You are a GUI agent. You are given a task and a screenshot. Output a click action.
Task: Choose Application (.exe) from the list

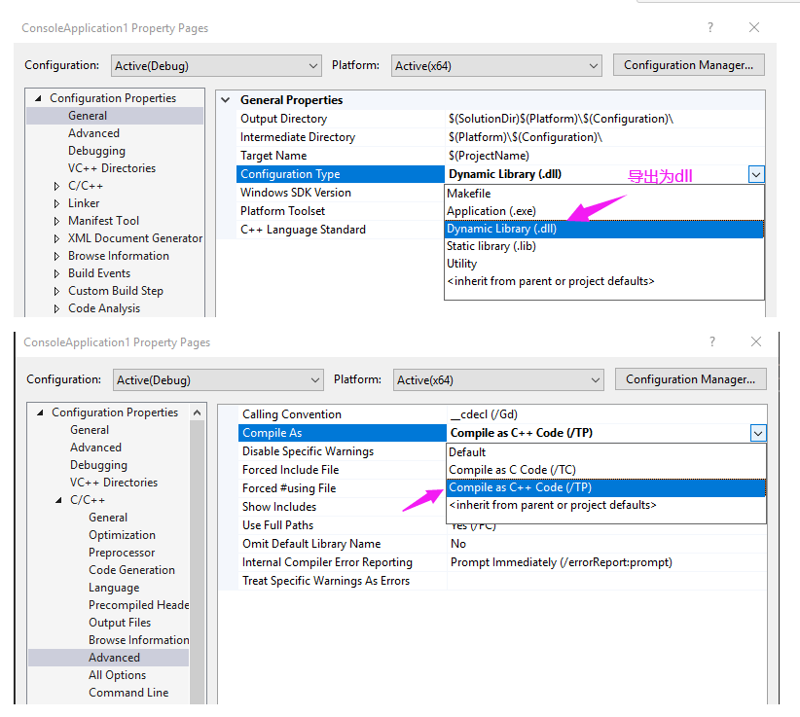(x=491, y=211)
